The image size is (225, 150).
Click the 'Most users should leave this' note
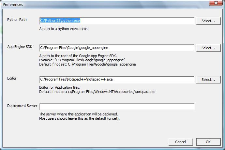[79, 118]
